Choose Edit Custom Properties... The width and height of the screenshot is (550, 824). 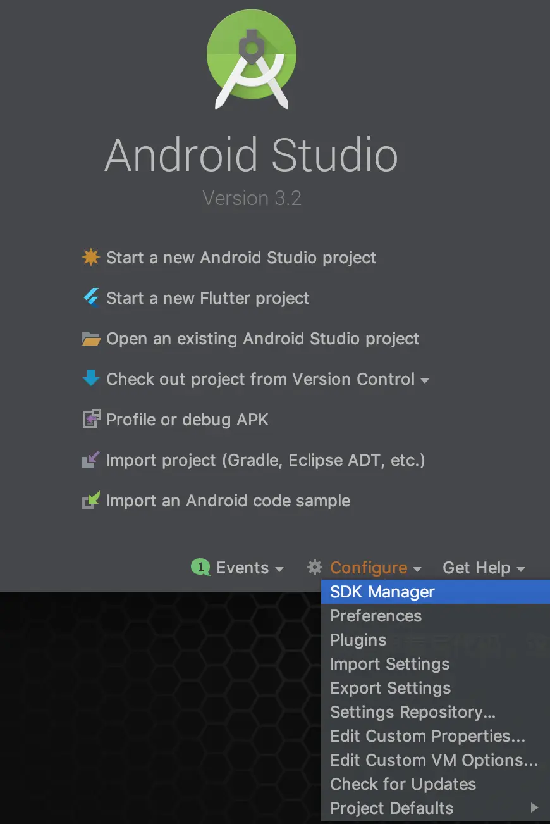pos(436,736)
